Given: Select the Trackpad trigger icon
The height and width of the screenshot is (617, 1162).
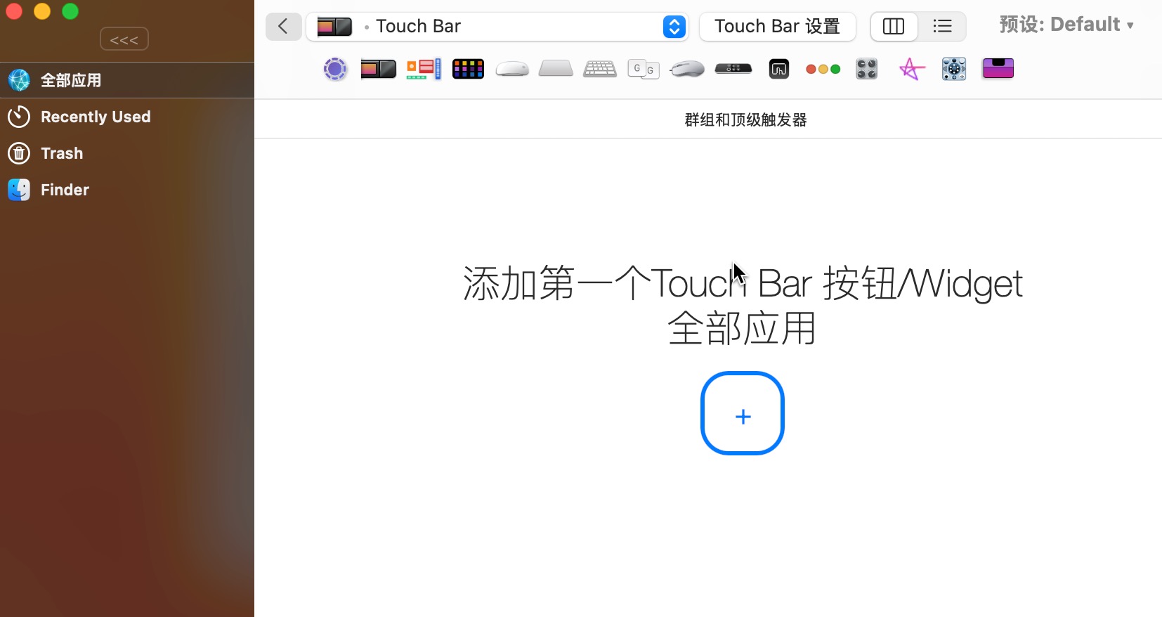Looking at the screenshot, I should [x=556, y=69].
